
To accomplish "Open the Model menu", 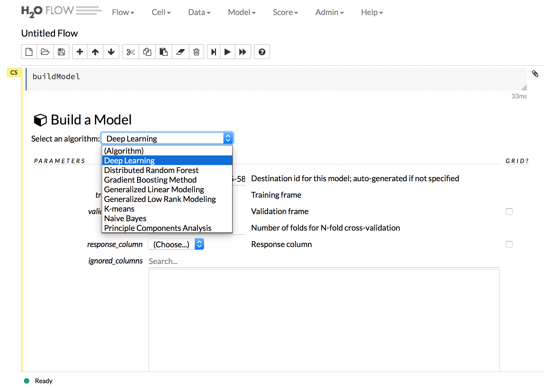I will pos(242,12).
